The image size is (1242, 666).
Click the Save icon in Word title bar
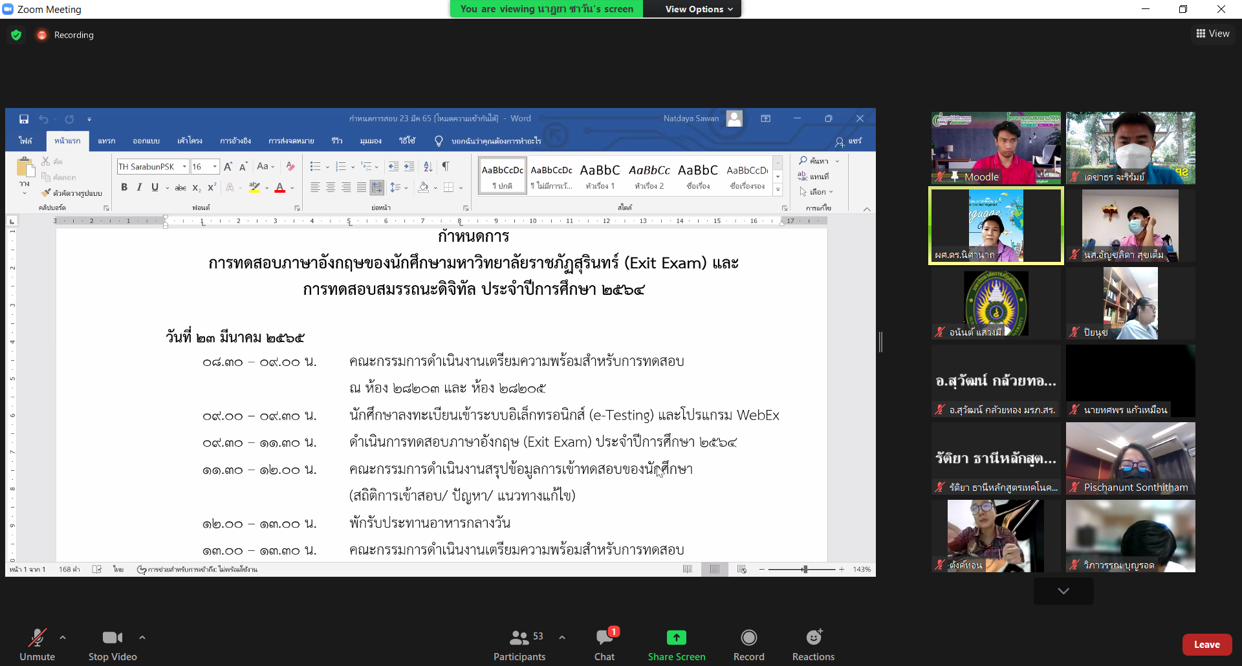[x=24, y=119]
